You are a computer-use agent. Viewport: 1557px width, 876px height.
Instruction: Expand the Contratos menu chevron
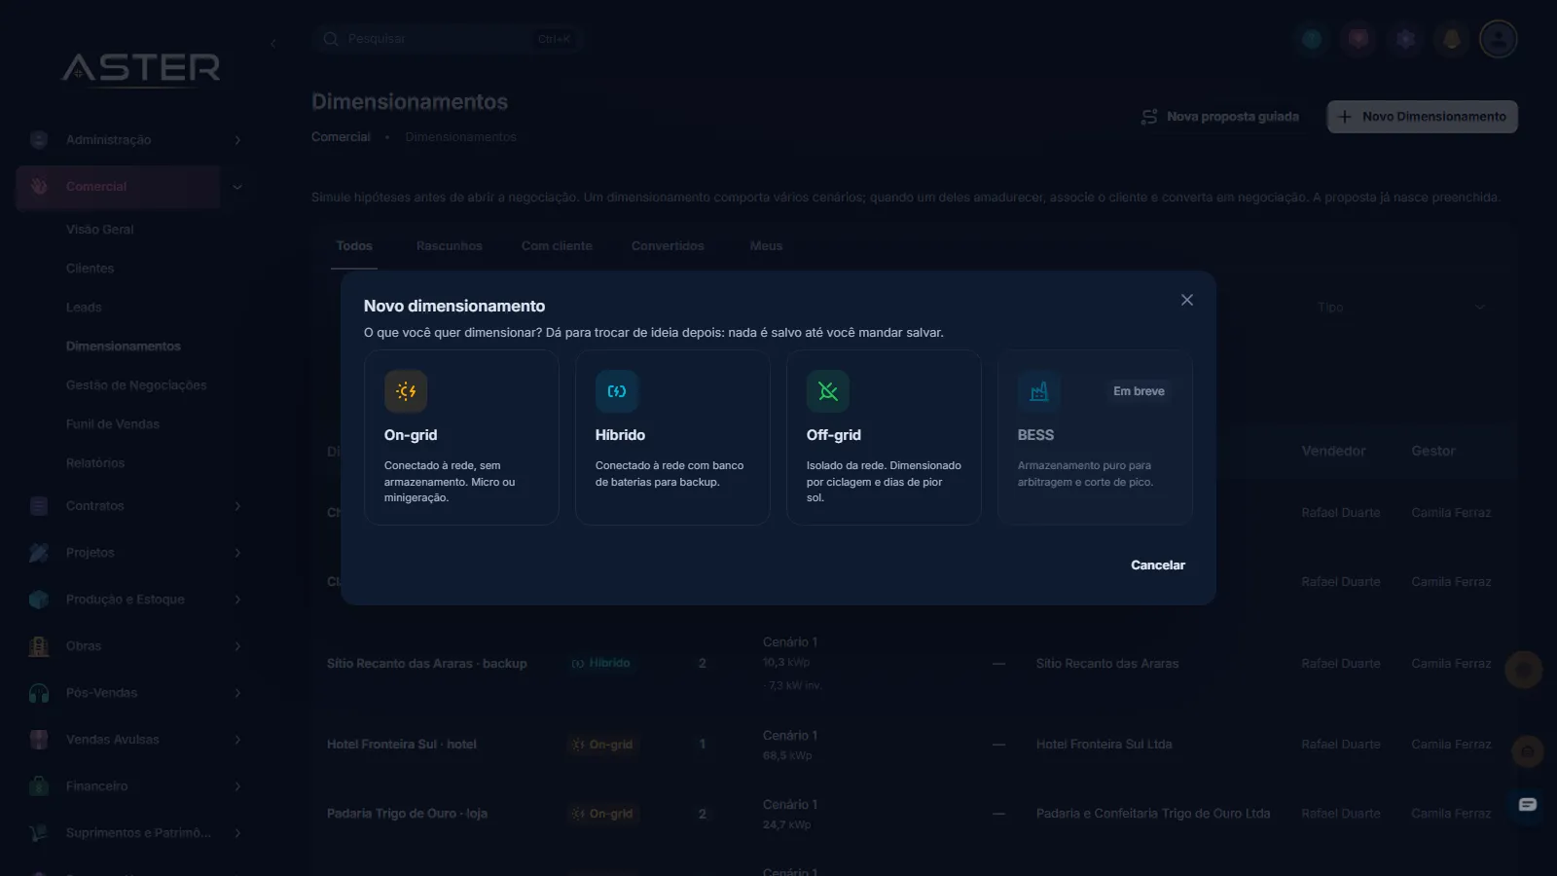coord(237,506)
